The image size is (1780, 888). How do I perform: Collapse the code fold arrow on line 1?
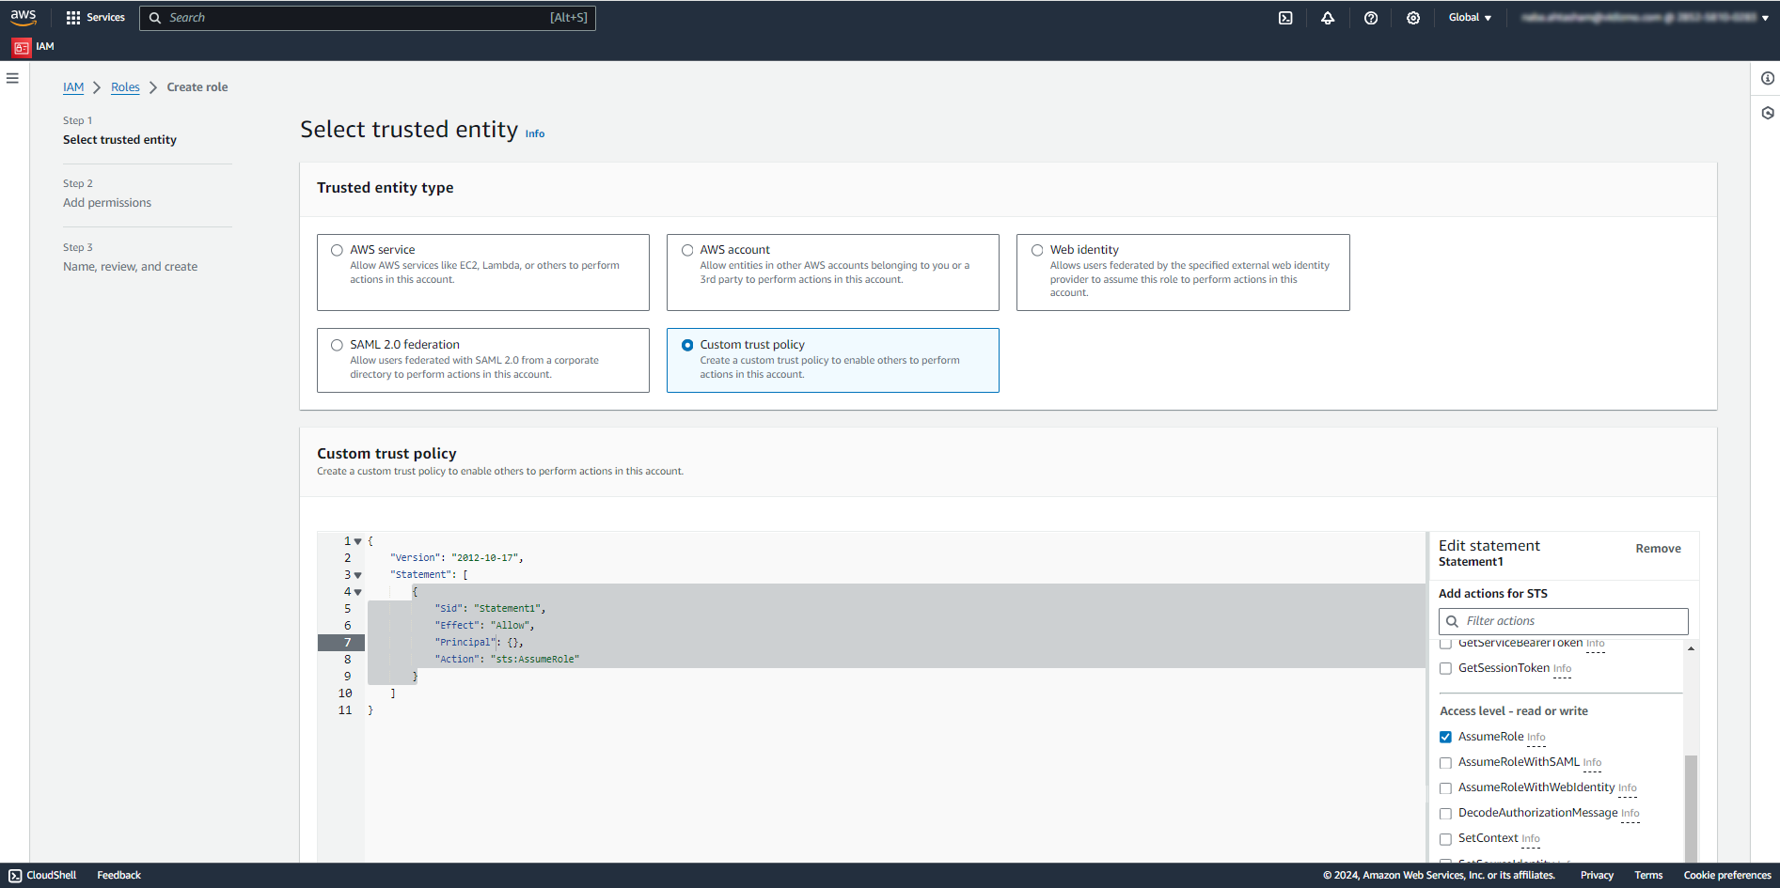[358, 541]
